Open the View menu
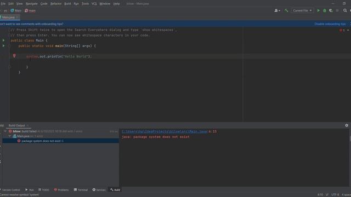The image size is (351, 197). tap(19, 4)
